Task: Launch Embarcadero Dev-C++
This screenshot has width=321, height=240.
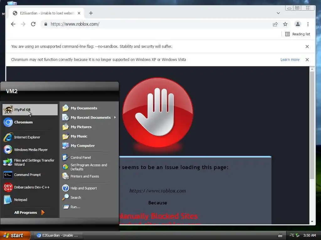Action: tap(30, 187)
